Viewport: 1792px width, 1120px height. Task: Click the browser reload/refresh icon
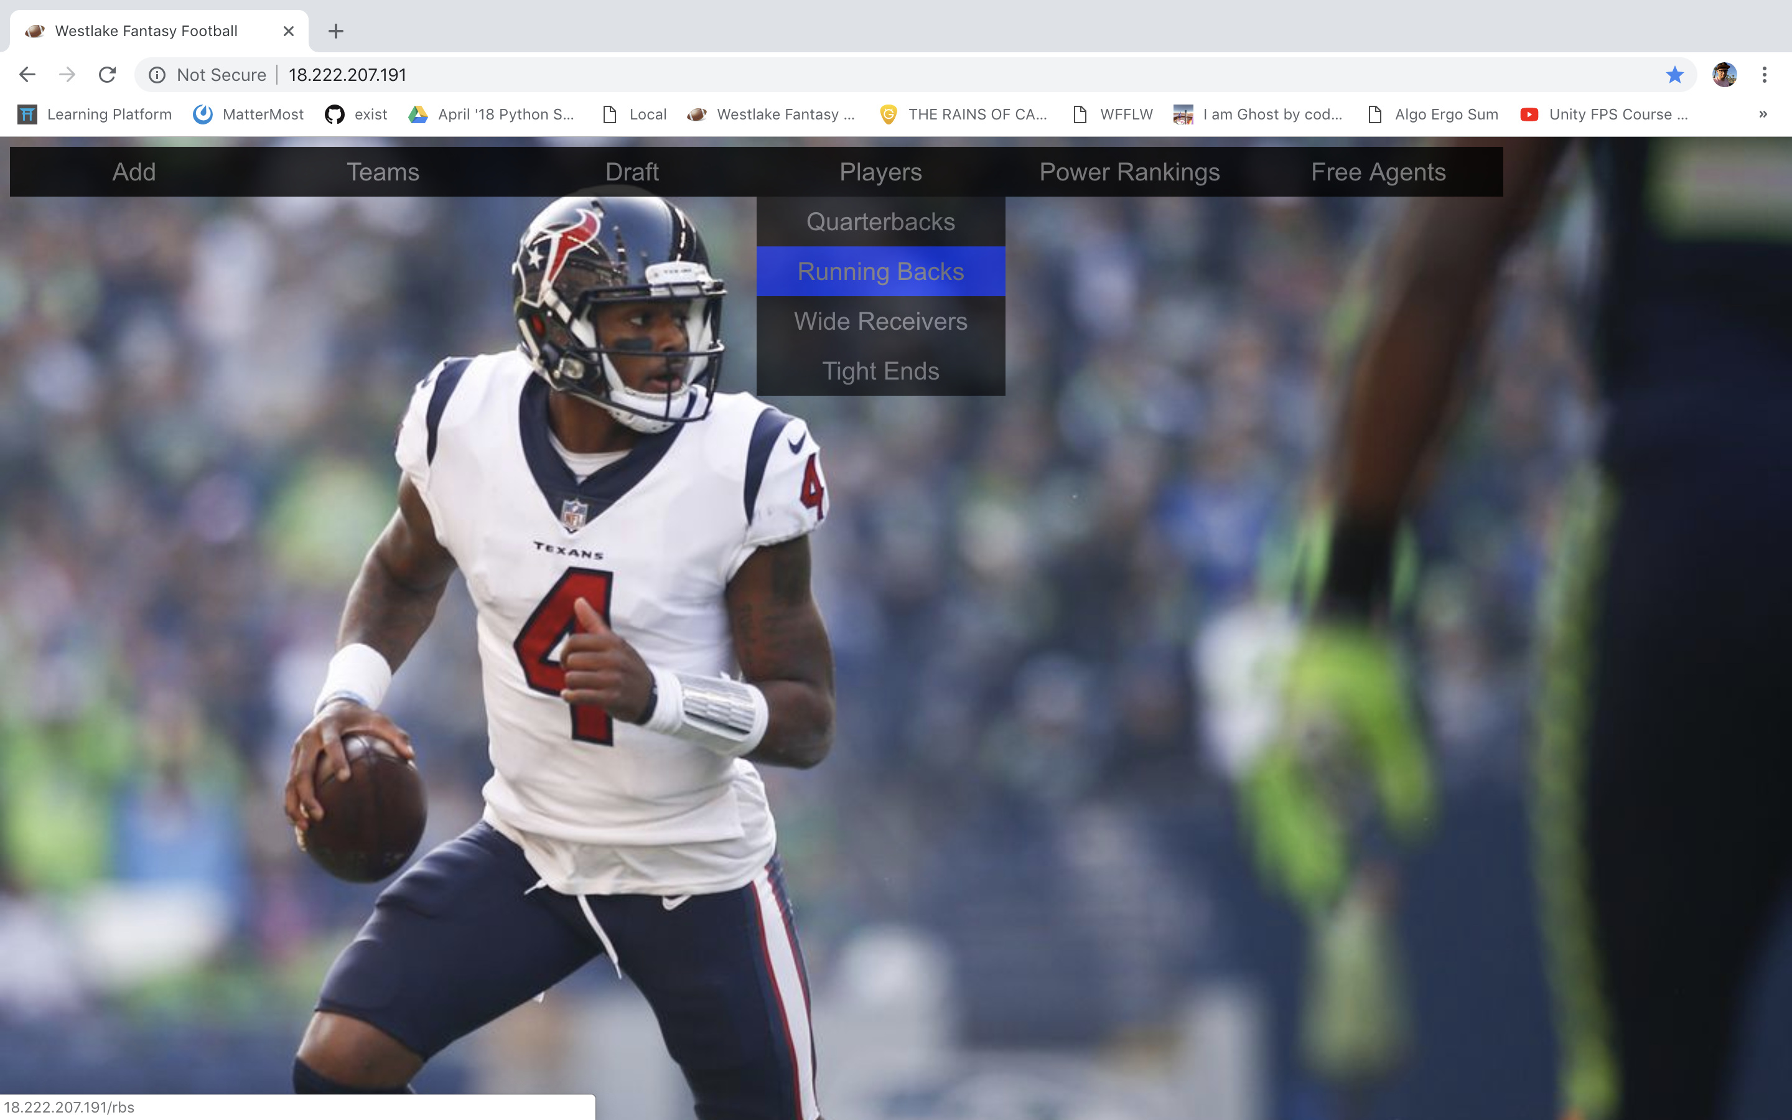pos(110,73)
